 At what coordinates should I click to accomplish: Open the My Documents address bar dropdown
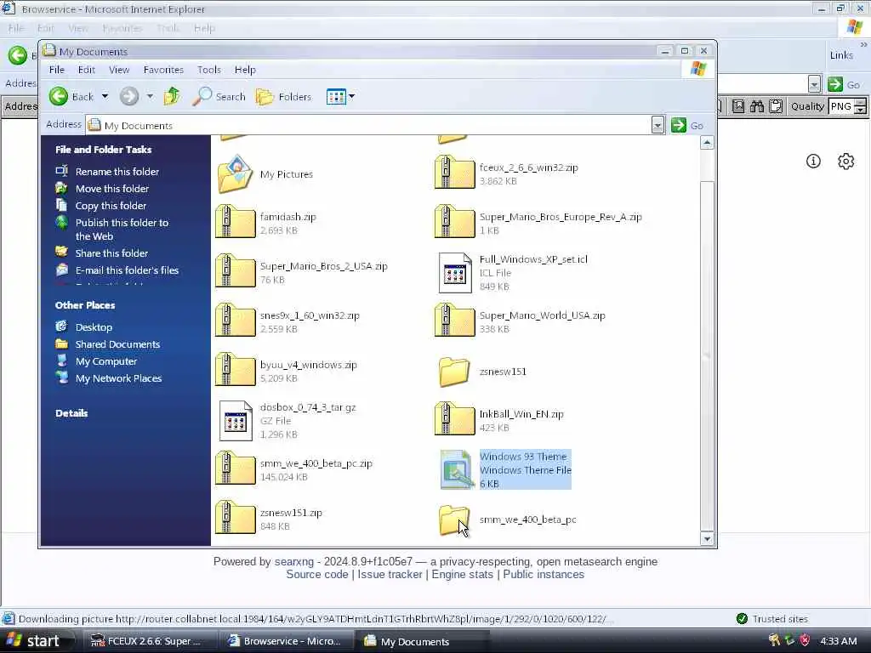click(x=658, y=126)
